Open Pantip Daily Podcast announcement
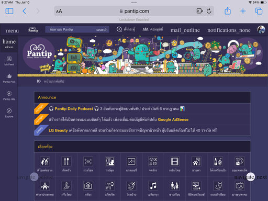 pyautogui.click(x=74, y=109)
